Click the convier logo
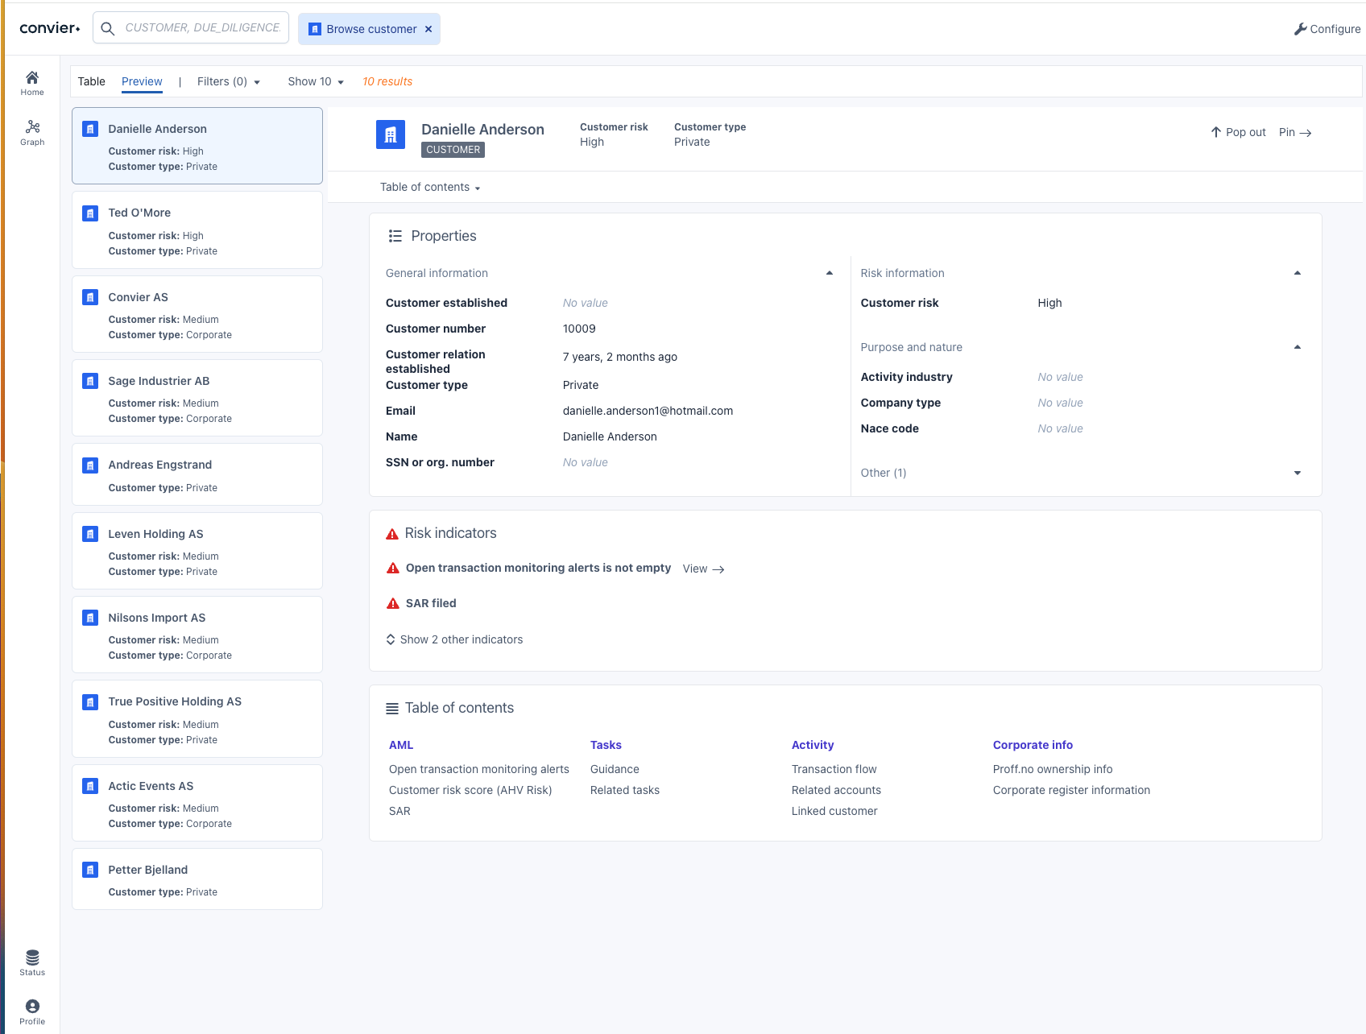This screenshot has height=1034, width=1366. [50, 28]
